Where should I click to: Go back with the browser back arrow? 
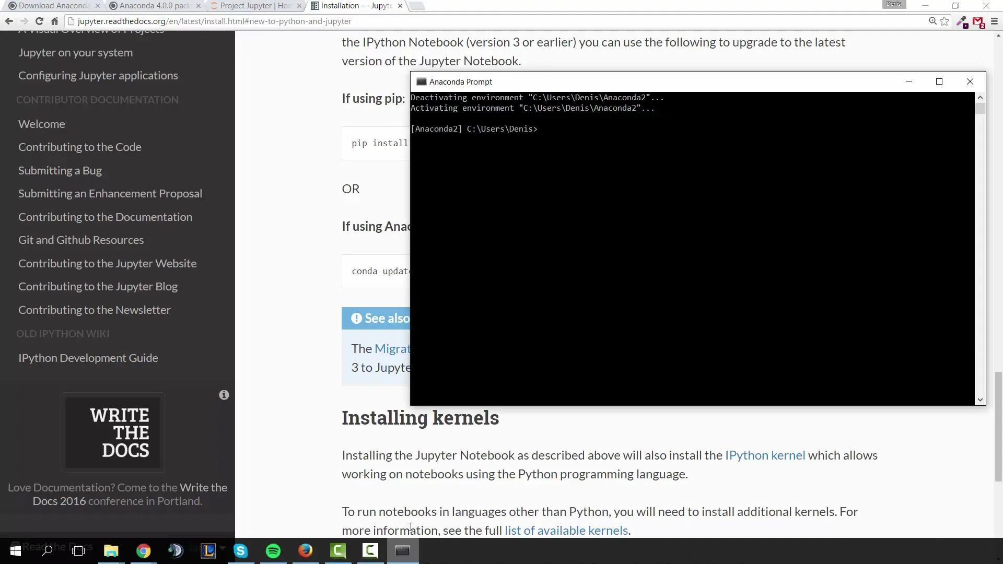pos(9,21)
